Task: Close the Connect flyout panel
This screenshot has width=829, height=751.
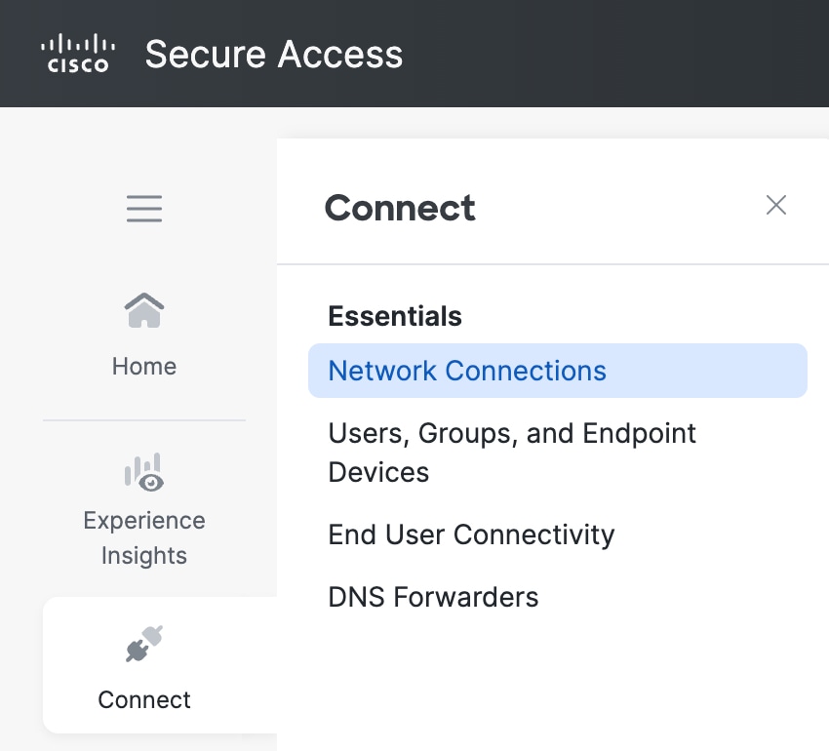Action: [776, 205]
